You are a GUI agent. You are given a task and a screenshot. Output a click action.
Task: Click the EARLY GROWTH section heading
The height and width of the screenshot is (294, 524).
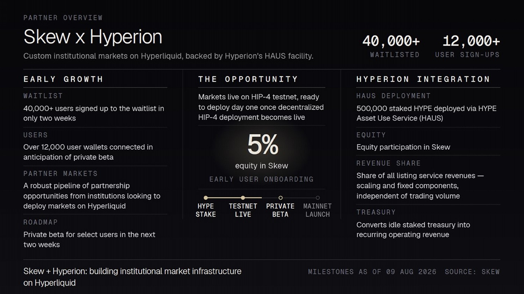coord(63,79)
